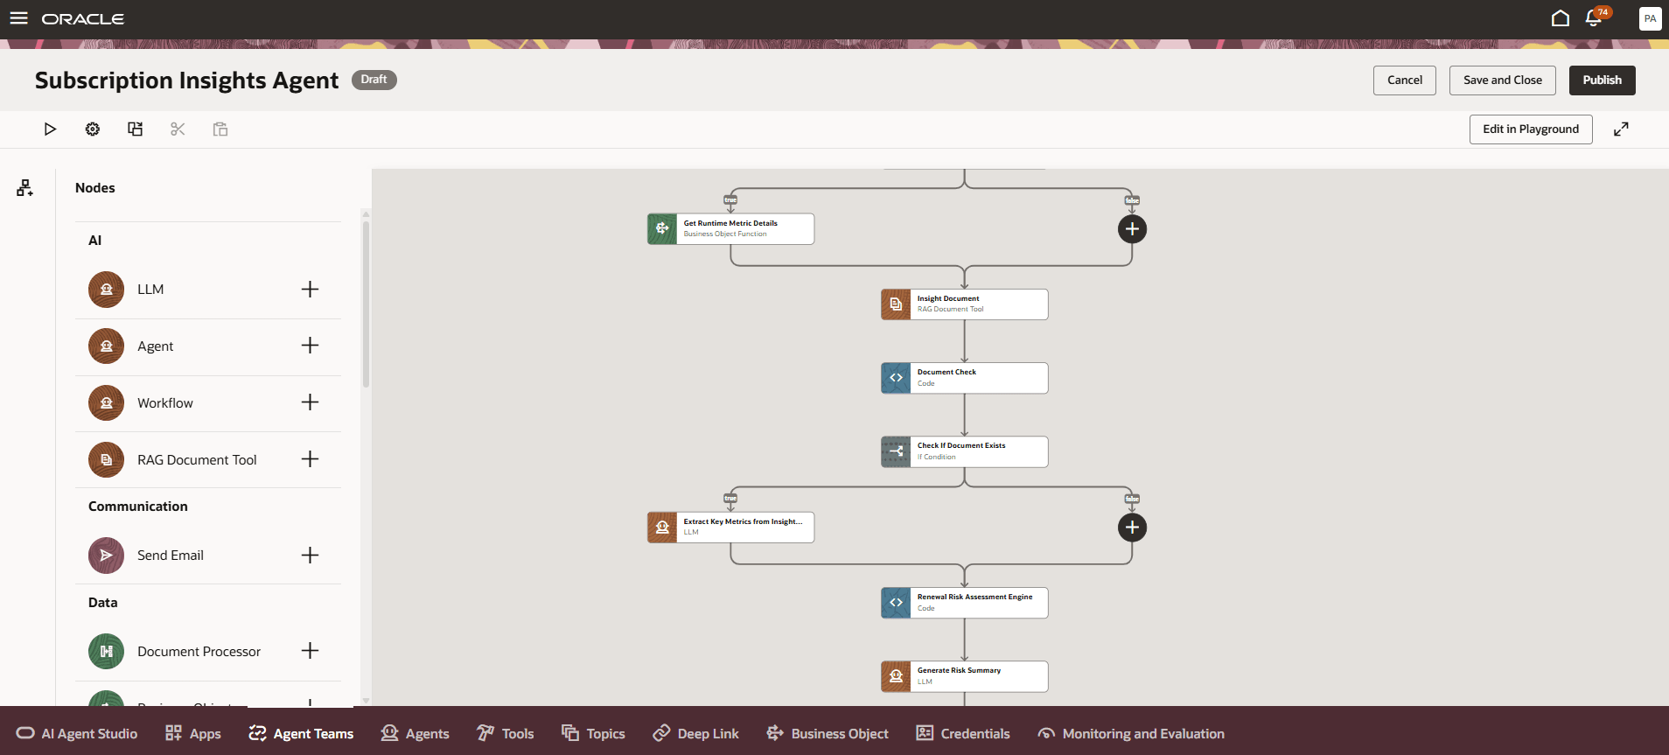Select the Document Processor node icon
The height and width of the screenshot is (755, 1669).
[106, 651]
